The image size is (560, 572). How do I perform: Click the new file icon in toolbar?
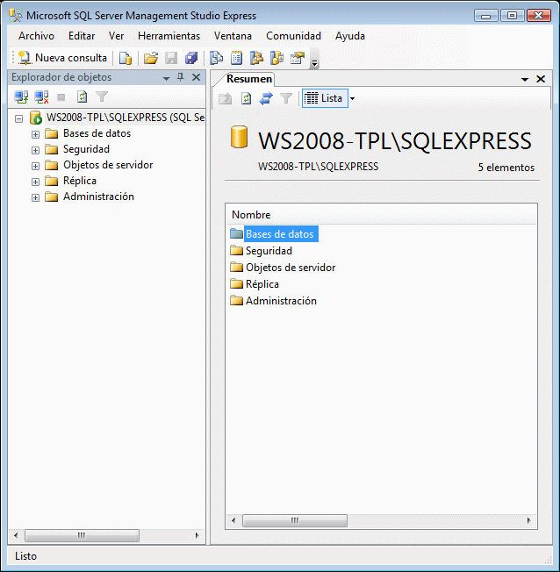point(126,58)
